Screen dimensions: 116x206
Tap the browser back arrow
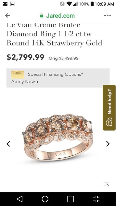coord(8,15)
